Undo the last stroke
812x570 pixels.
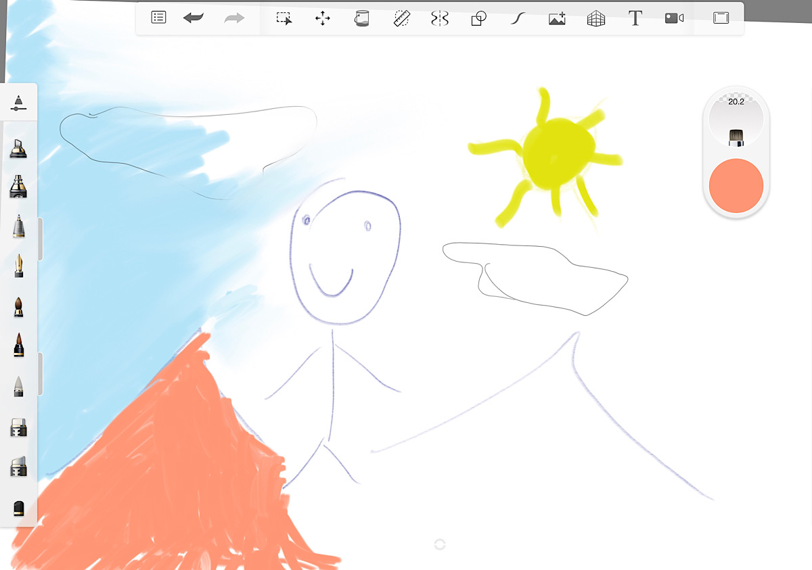[194, 18]
